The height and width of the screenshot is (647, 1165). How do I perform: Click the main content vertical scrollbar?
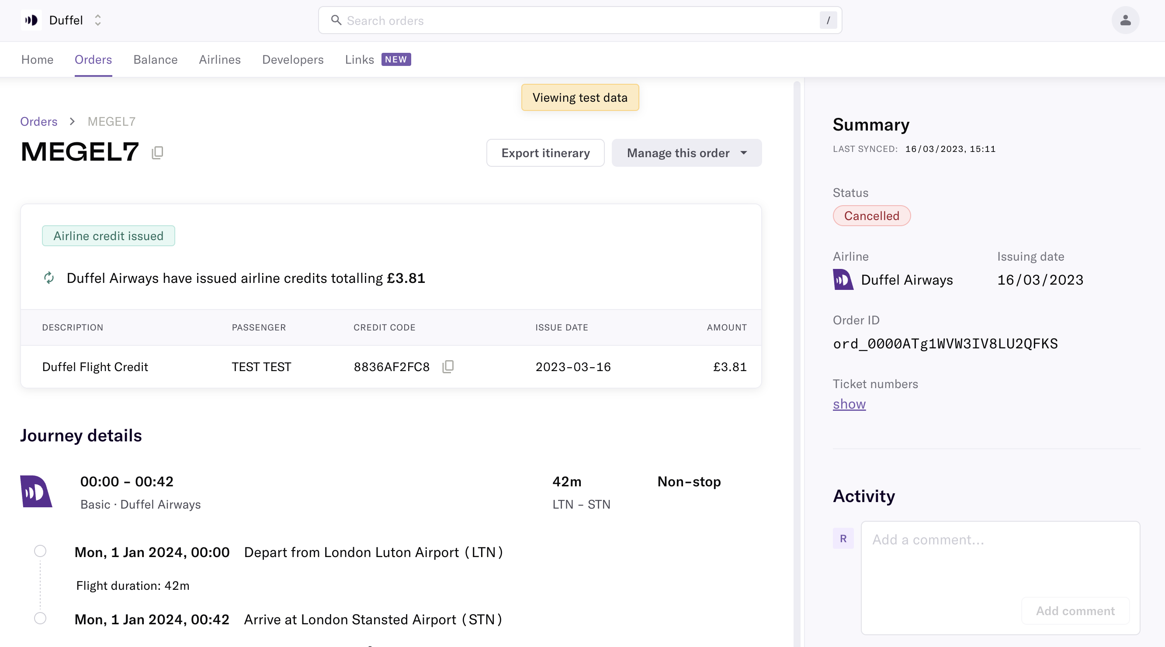[797, 364]
